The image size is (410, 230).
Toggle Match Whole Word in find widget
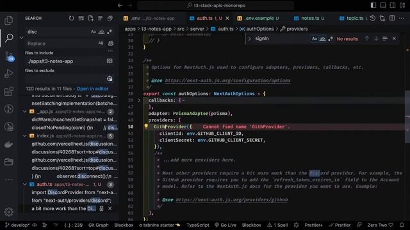point(322,38)
